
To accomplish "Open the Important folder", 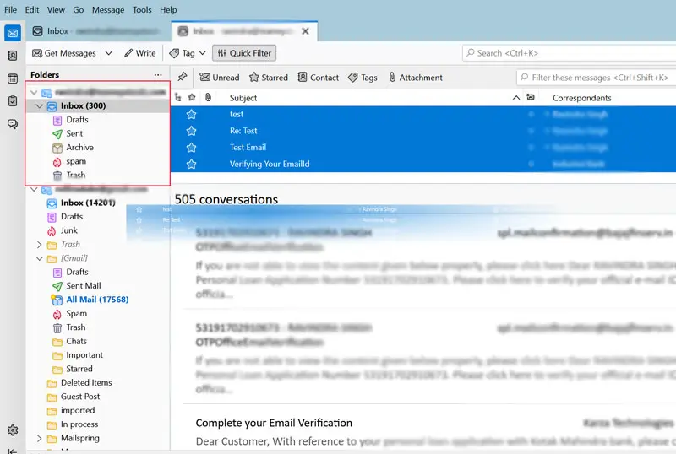I will (84, 355).
